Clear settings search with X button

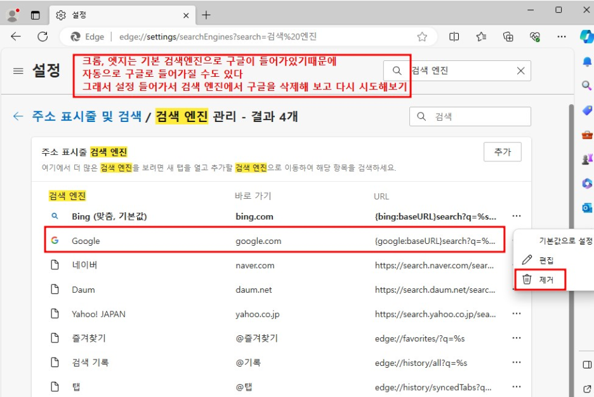521,71
